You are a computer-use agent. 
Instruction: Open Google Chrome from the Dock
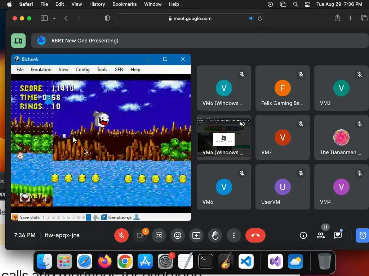(x=125, y=261)
